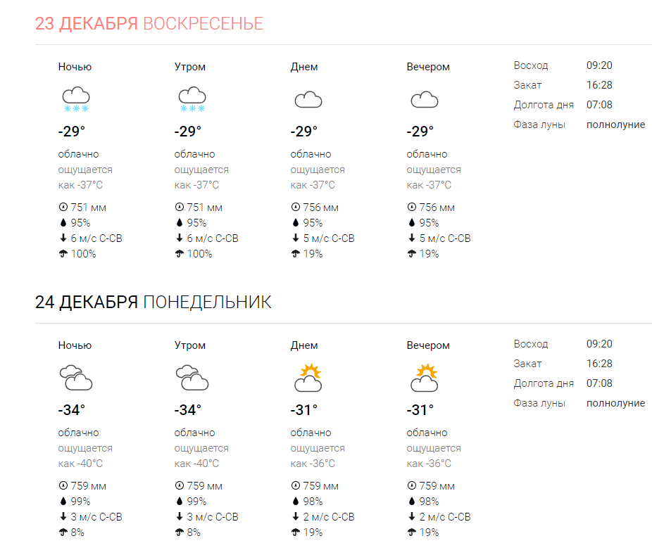Click the umbrella icon beside 8% Monday morning
The height and width of the screenshot is (555, 652).
pos(179,532)
